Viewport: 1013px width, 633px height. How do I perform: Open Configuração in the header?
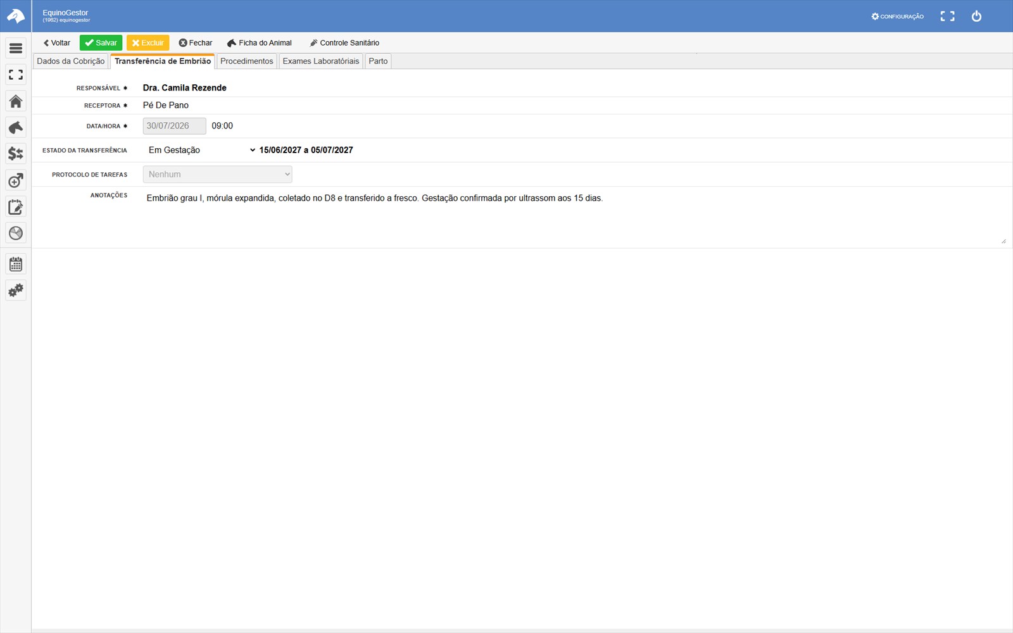pos(897,16)
